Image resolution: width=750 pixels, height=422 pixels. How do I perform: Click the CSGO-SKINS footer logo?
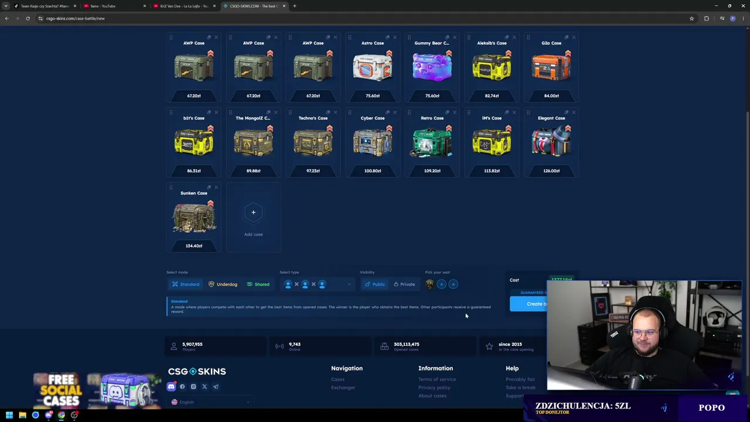(x=197, y=372)
